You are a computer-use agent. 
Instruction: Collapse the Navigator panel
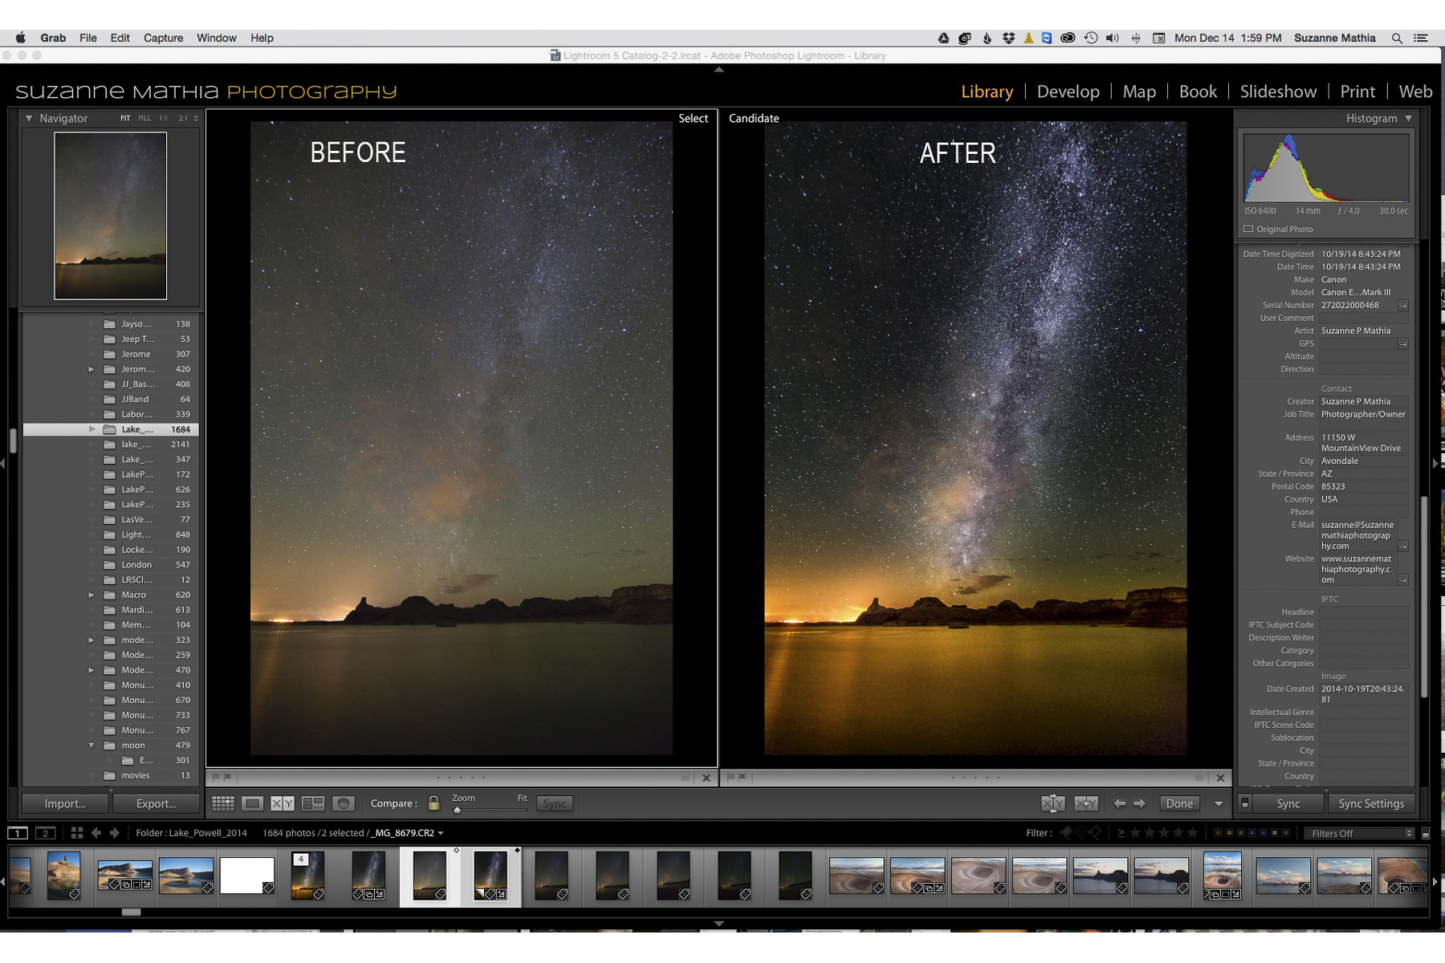pos(29,119)
